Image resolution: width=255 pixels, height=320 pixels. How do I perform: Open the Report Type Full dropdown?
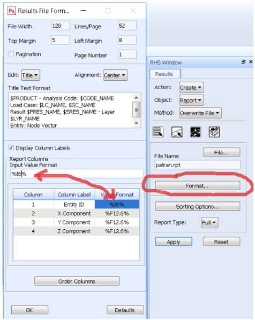click(210, 222)
